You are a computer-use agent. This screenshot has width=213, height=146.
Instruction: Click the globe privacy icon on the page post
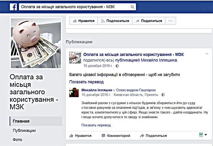(x=117, y=66)
